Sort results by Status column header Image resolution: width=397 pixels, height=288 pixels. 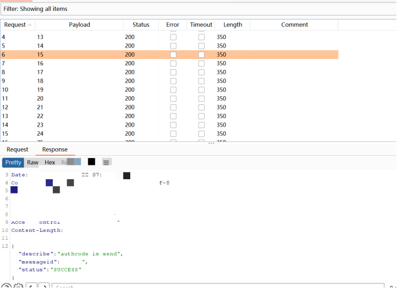(x=141, y=25)
